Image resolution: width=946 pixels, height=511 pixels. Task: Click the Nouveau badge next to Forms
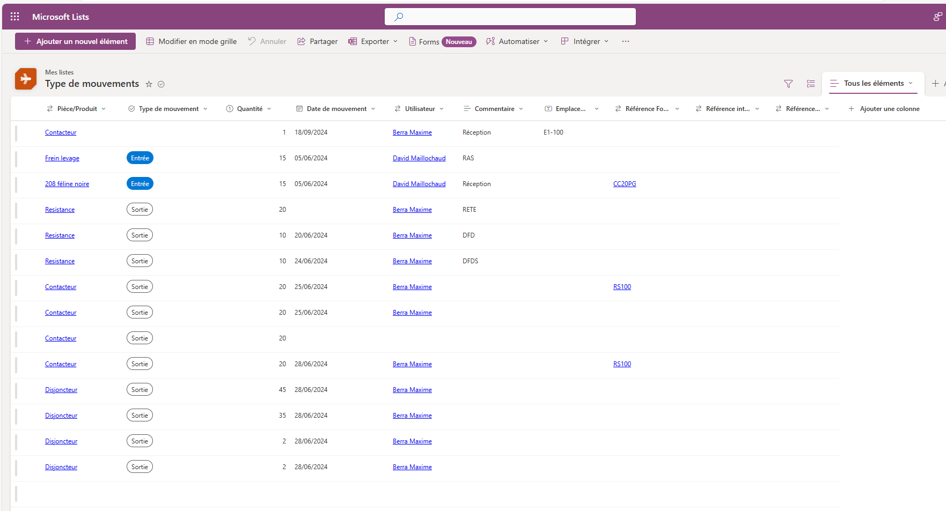click(x=459, y=42)
